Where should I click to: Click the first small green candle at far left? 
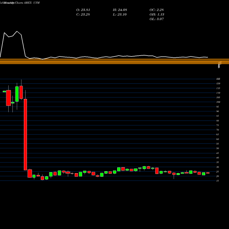tap(4, 92)
